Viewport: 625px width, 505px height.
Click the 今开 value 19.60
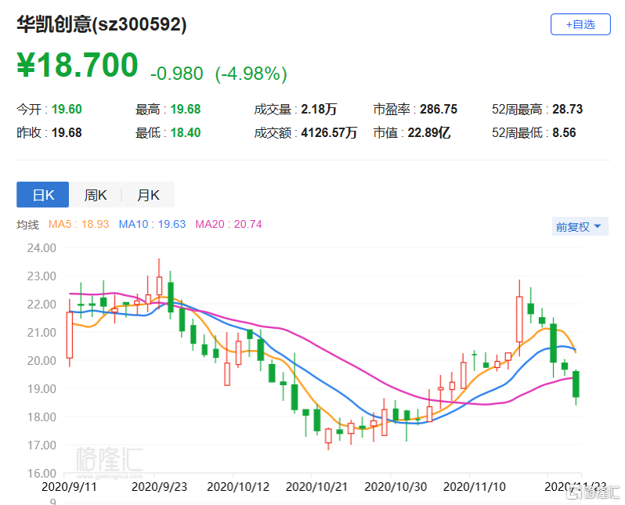point(67,109)
